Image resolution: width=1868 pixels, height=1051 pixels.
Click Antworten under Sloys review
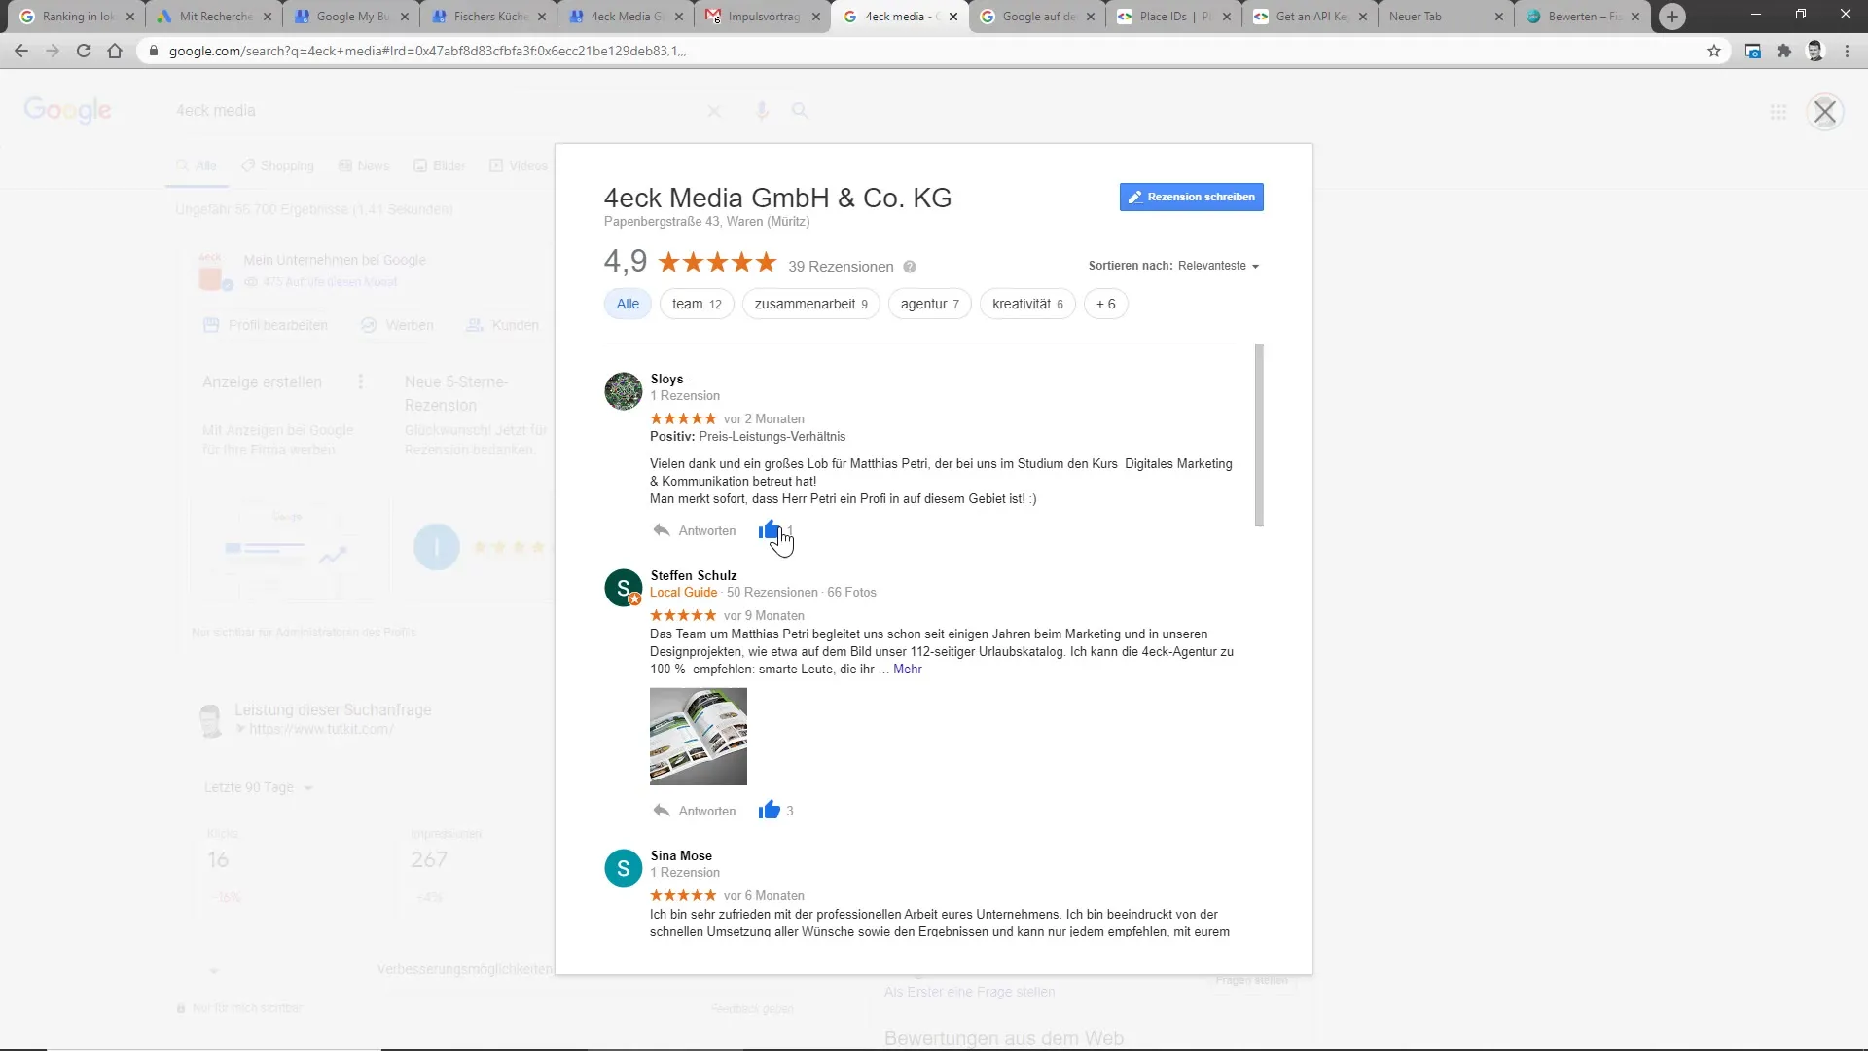[707, 530]
